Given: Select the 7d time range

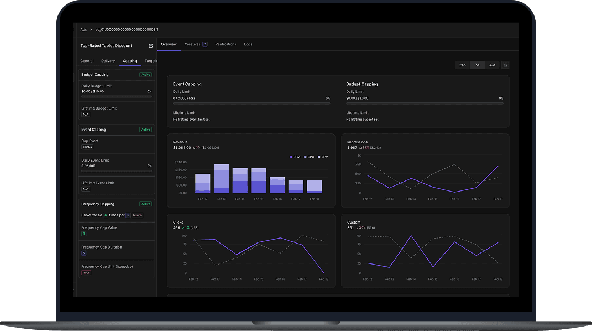Looking at the screenshot, I should pos(477,65).
